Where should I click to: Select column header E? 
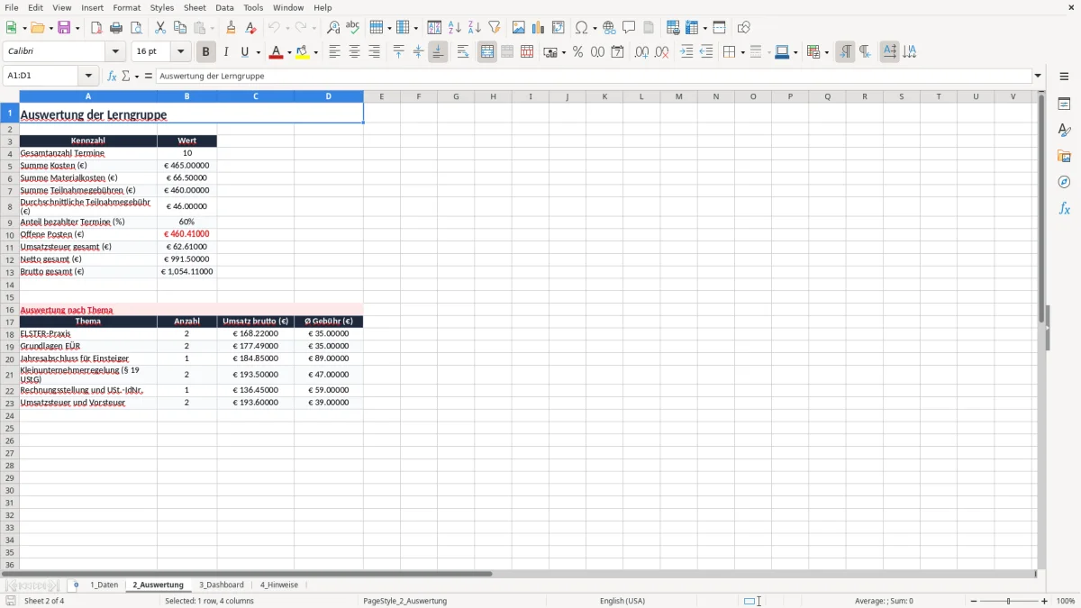(x=382, y=96)
